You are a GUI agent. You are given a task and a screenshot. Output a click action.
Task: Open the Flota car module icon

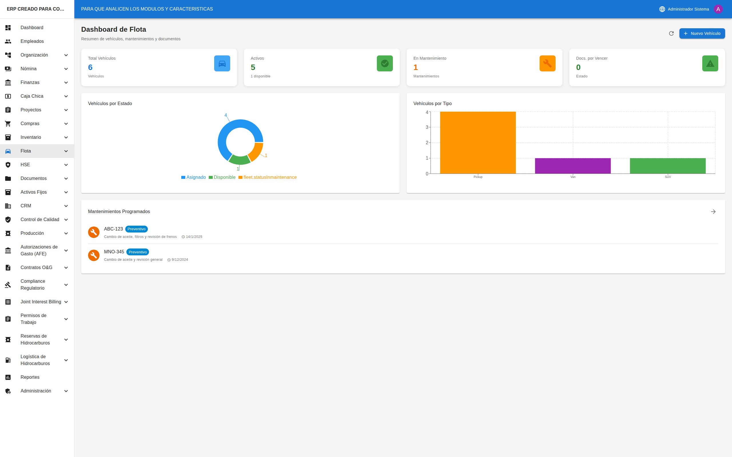click(8, 151)
